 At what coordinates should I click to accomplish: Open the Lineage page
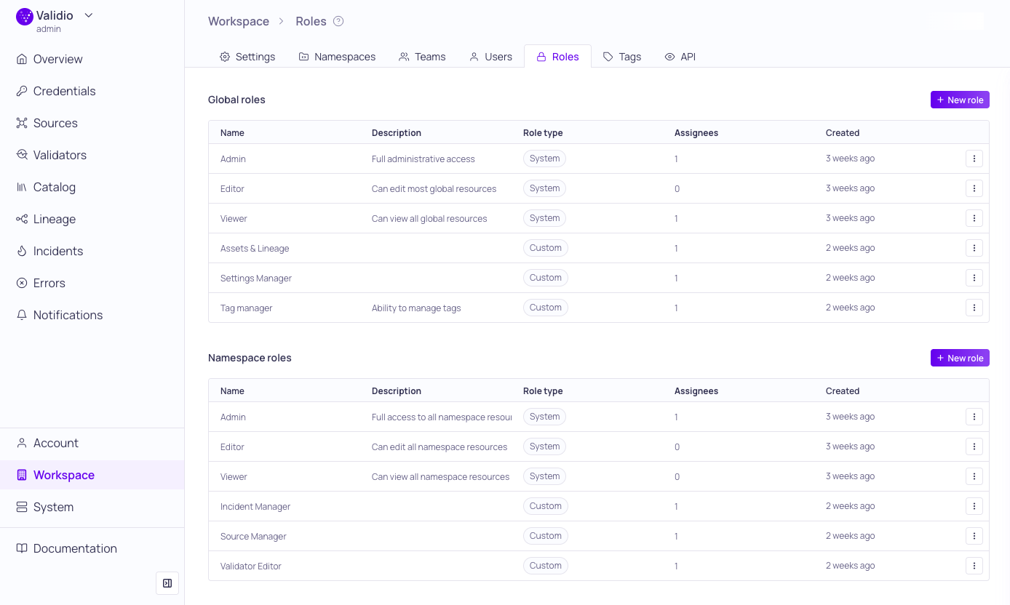point(92,219)
